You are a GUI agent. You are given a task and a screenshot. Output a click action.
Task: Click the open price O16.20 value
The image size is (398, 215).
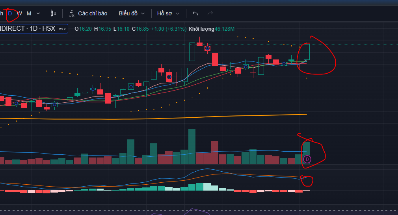click(83, 29)
